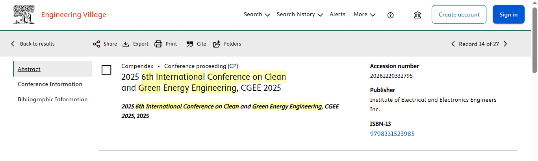Expand the More dropdown menu
The image size is (538, 161).
point(364,15)
